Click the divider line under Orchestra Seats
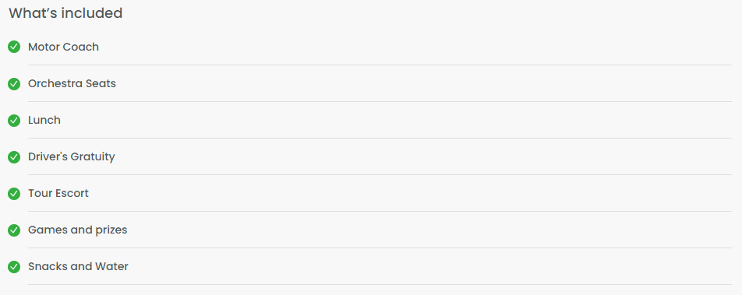 (x=380, y=102)
